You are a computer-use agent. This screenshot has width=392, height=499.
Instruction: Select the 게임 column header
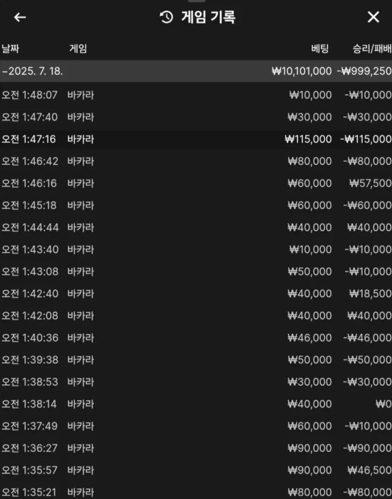tap(78, 48)
